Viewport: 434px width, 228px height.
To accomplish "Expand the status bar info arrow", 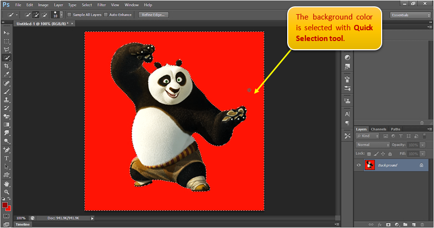I will click(x=92, y=218).
